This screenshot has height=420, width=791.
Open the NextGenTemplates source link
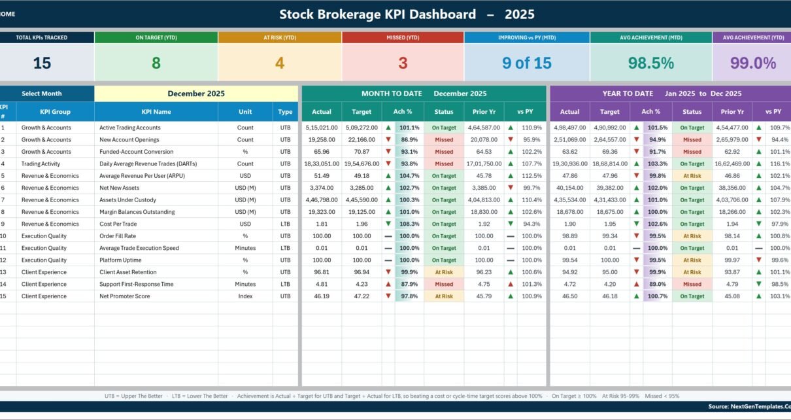pos(749,406)
